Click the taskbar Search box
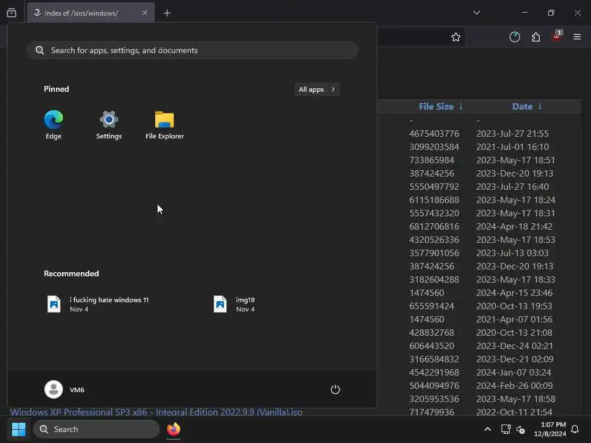The height and width of the screenshot is (443, 591). pyautogui.click(x=96, y=429)
